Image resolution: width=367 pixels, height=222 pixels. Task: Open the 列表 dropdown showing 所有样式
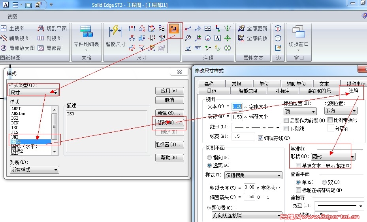coord(34,170)
